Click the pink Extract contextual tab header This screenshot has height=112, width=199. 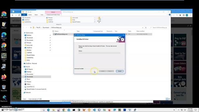click(x=53, y=12)
